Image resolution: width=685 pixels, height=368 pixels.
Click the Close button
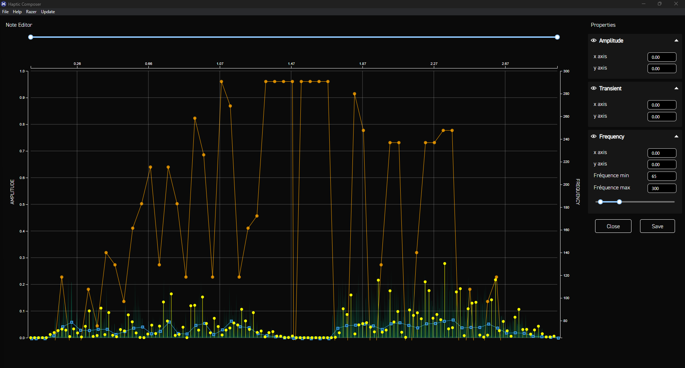pyautogui.click(x=613, y=226)
